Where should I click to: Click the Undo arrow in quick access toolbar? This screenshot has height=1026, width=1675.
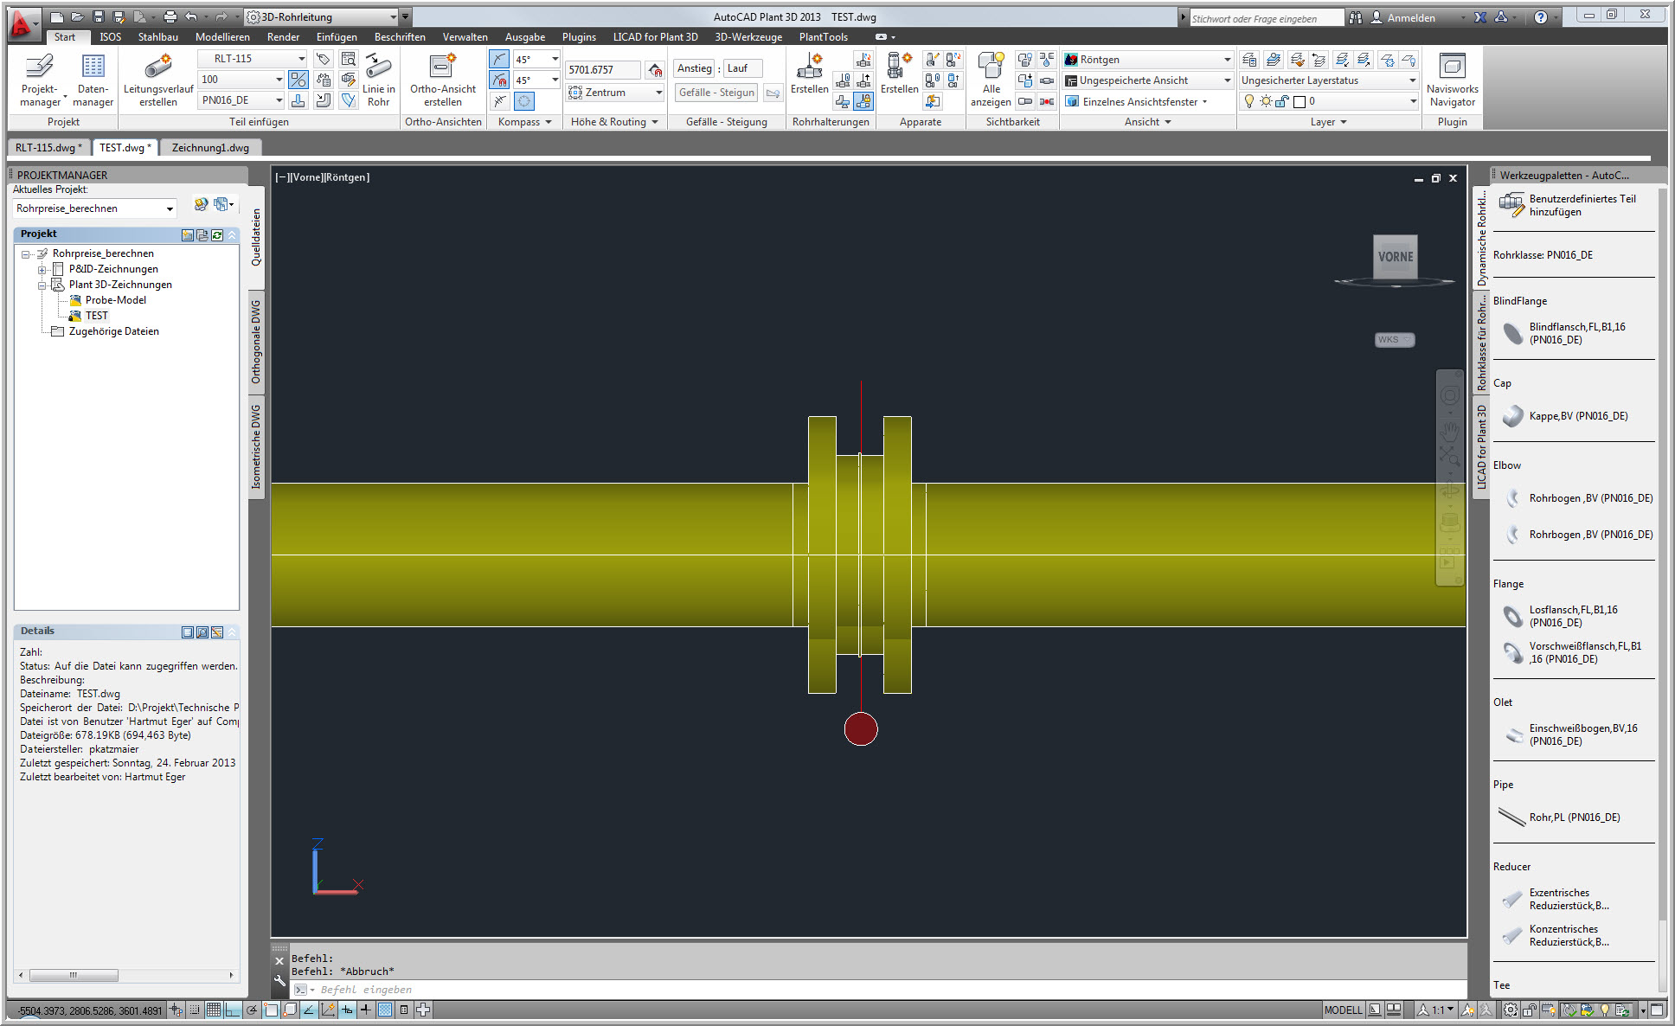click(191, 16)
